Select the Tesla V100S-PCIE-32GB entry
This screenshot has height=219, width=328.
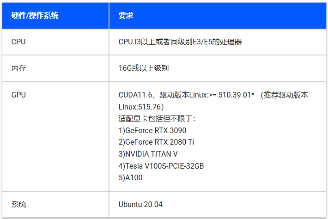(161, 165)
